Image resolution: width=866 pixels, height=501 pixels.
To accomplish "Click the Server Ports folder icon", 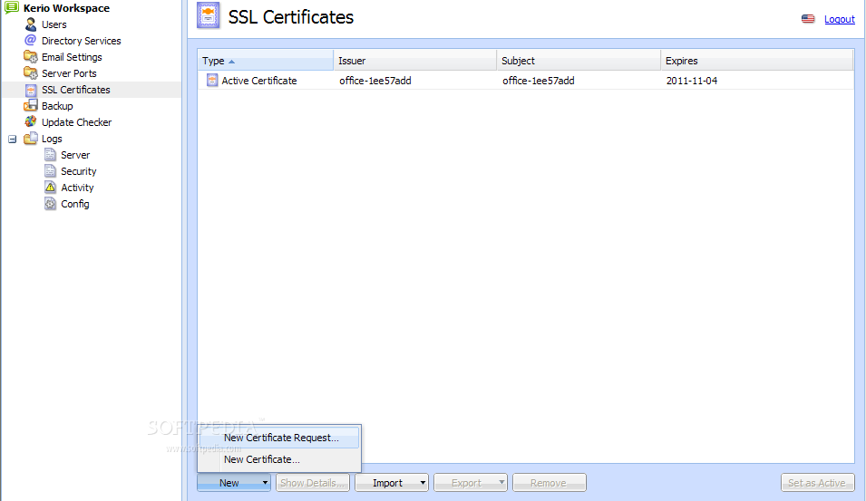I will 30,72.
